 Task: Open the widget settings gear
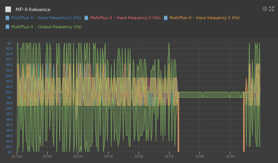click(265, 9)
